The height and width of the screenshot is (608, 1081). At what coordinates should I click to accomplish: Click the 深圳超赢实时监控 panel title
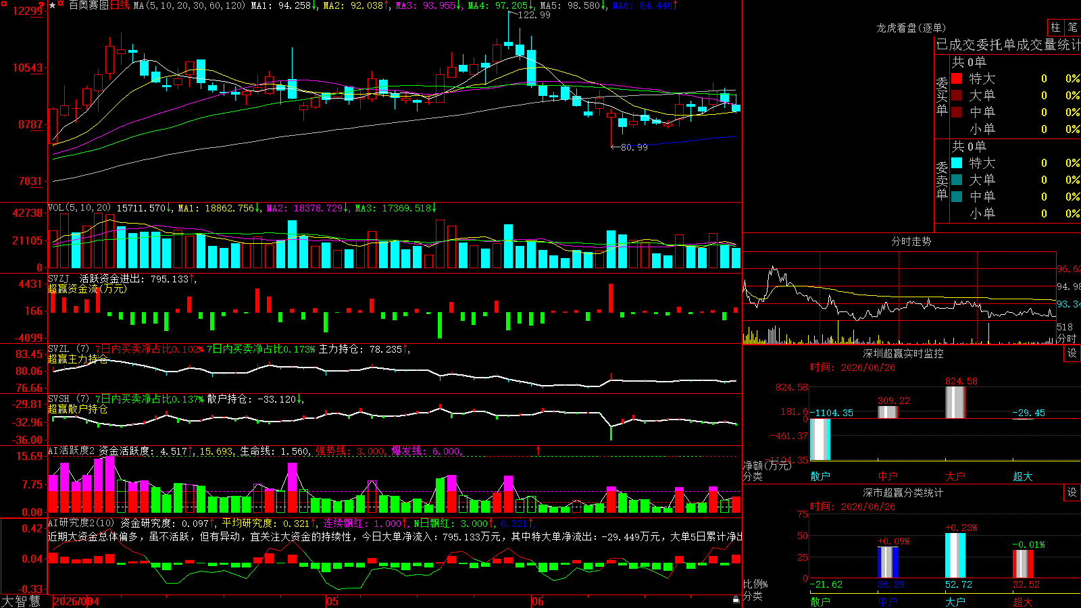(903, 353)
